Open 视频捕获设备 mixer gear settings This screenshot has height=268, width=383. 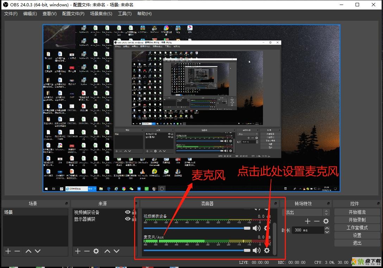[267, 228]
